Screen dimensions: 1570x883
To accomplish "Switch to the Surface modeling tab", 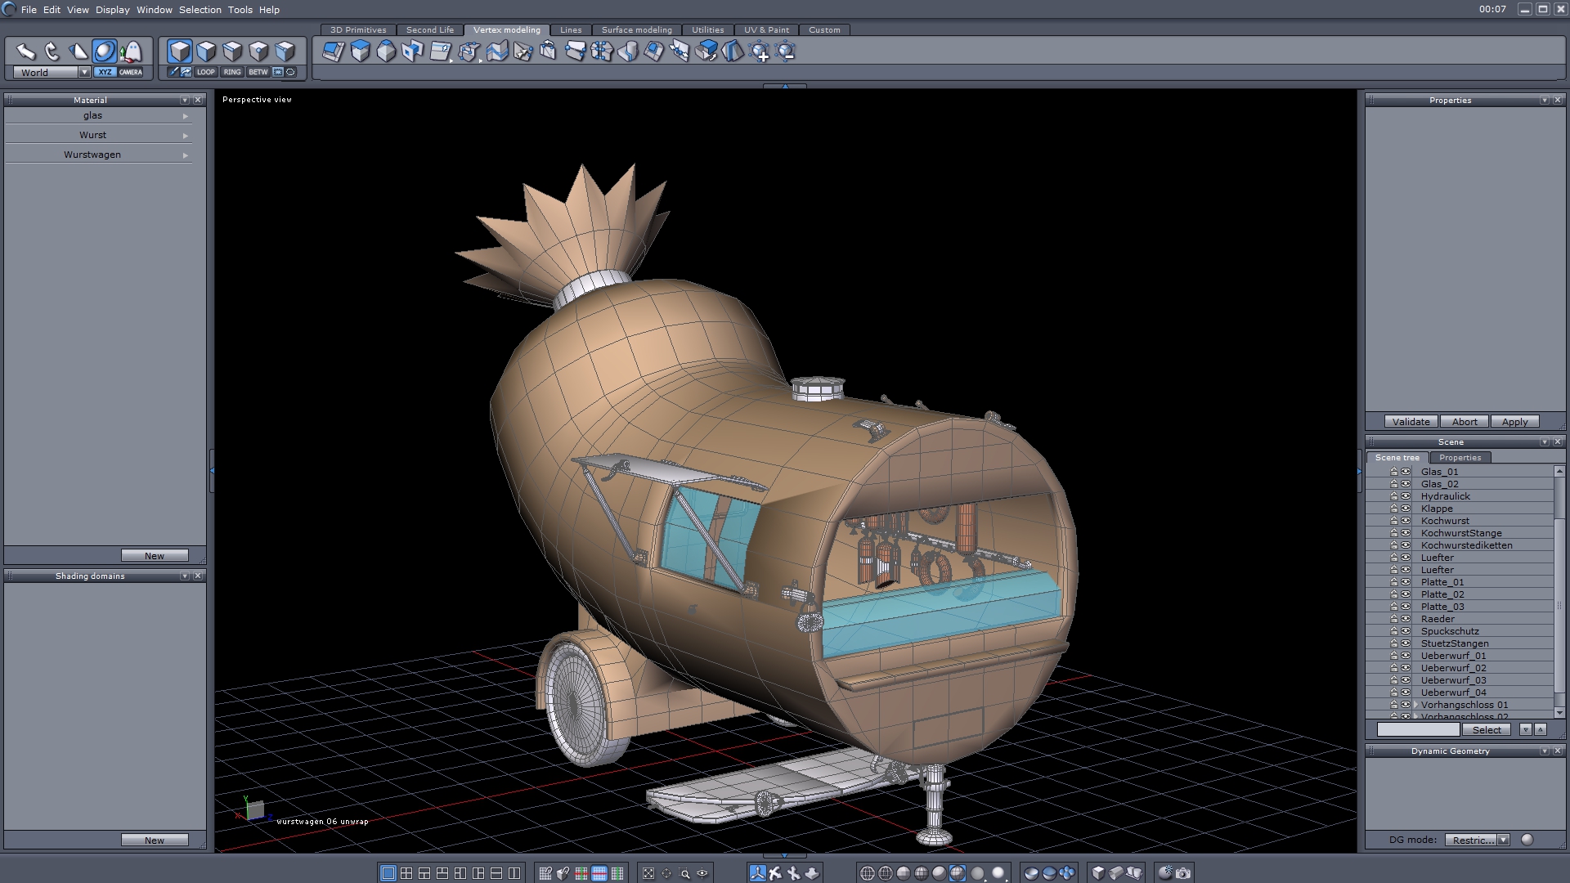I will point(636,29).
